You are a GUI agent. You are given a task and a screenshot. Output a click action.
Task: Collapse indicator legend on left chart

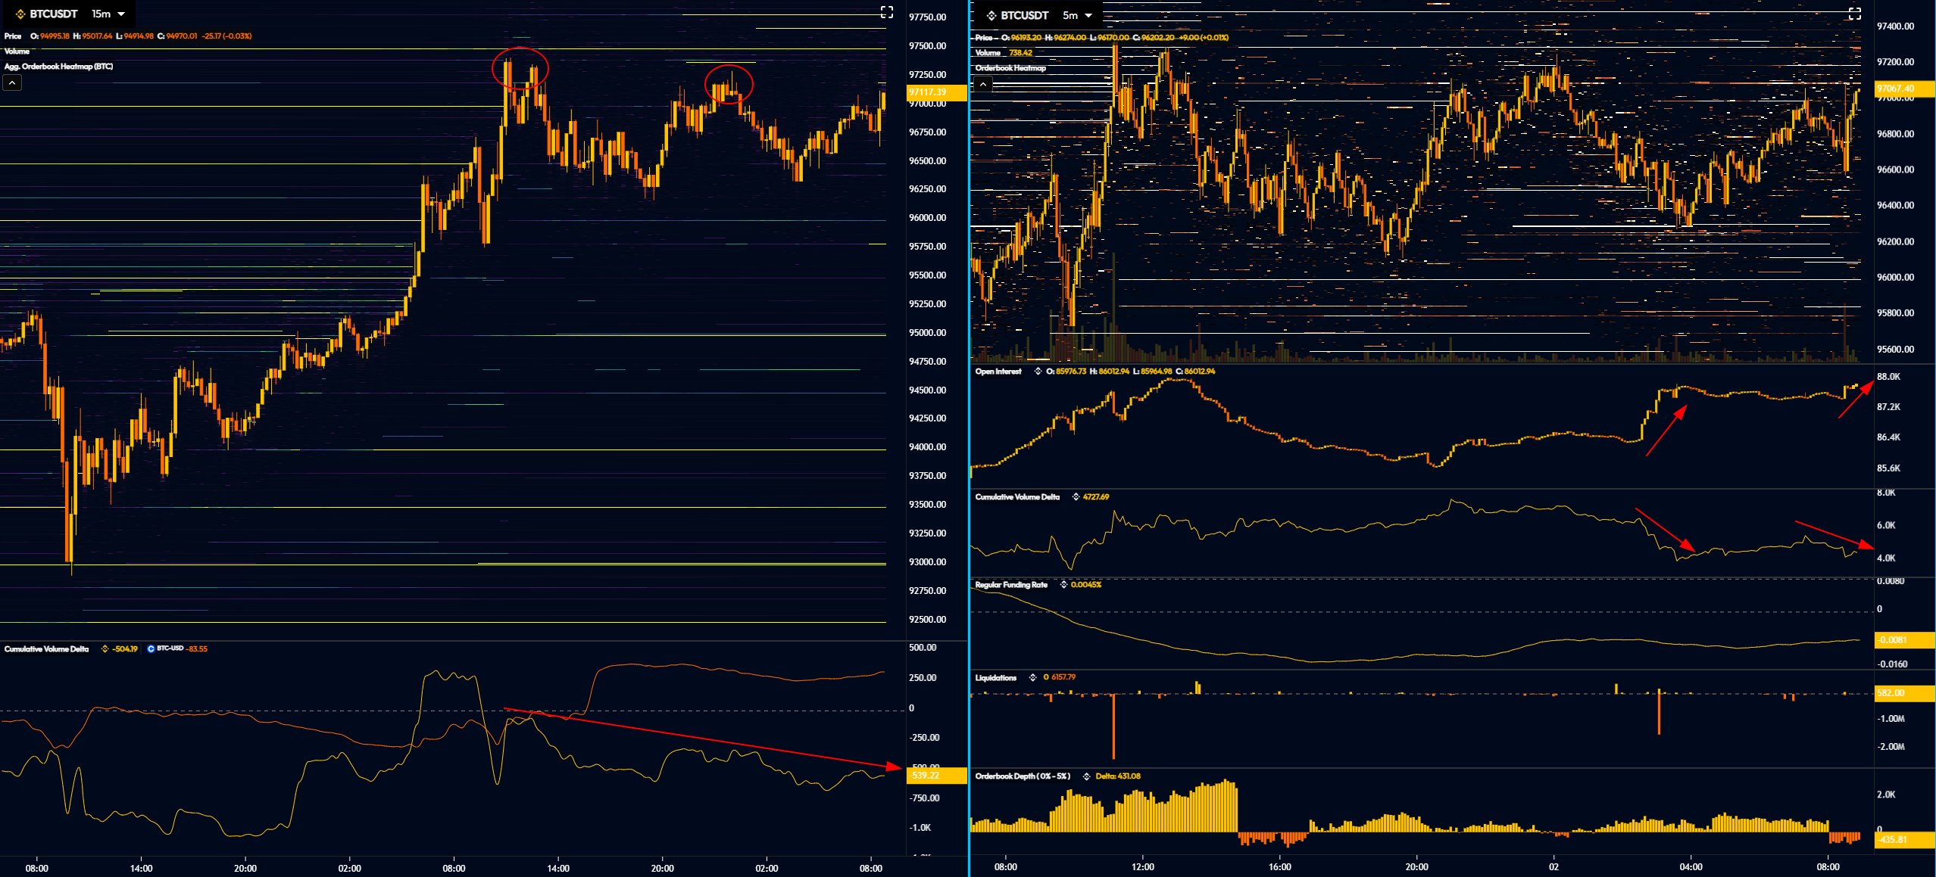12,83
